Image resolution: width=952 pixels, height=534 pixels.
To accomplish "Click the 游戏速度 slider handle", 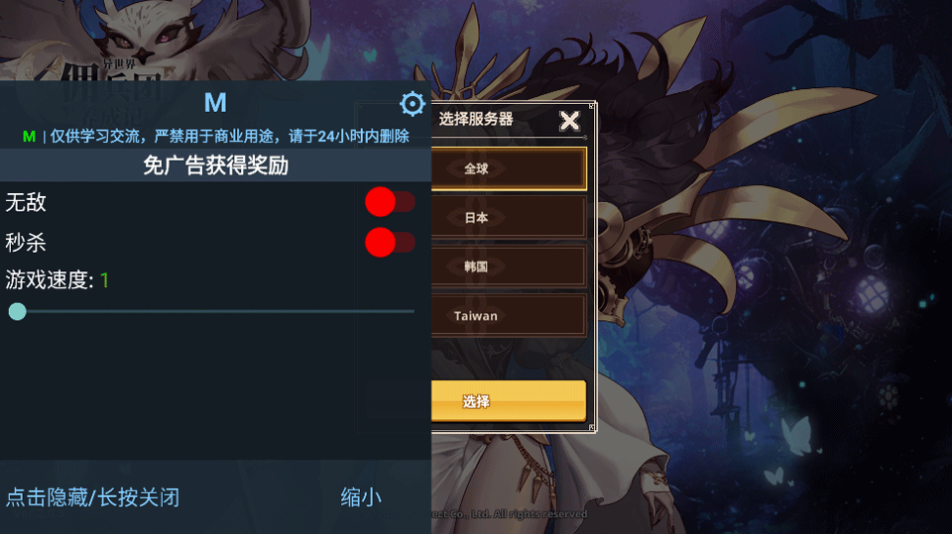I will pos(18,312).
